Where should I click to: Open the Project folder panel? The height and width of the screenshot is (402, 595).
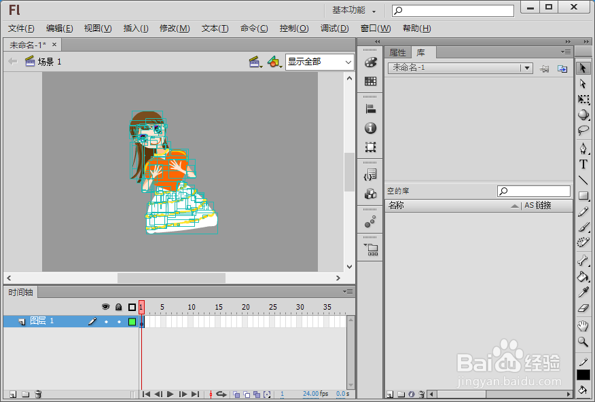pos(371,249)
